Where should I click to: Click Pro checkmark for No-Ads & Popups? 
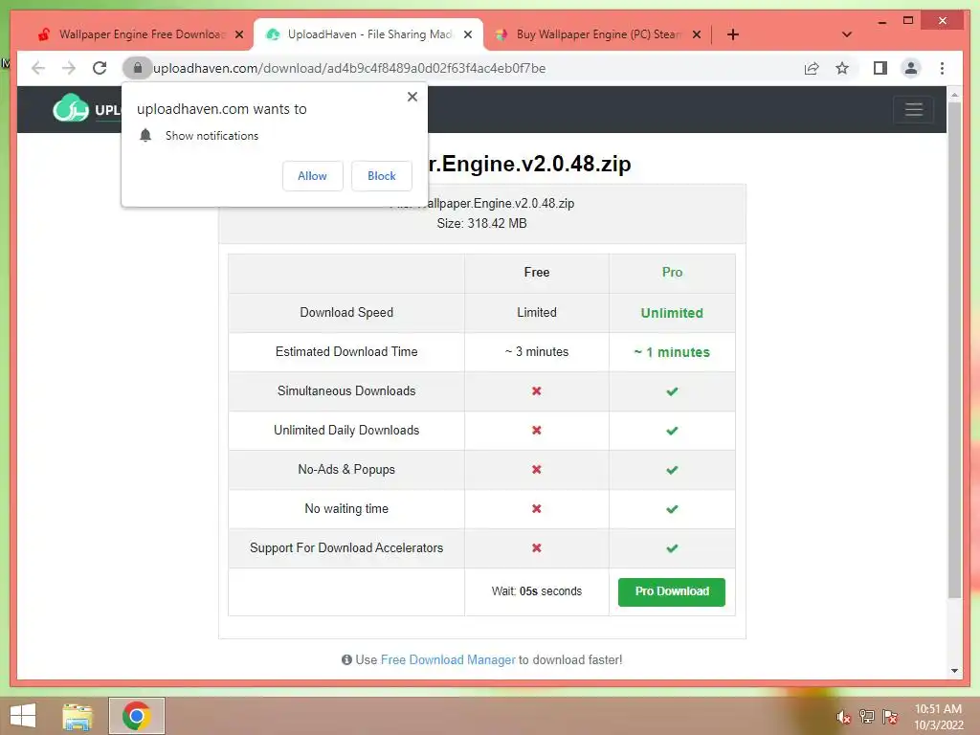672,471
